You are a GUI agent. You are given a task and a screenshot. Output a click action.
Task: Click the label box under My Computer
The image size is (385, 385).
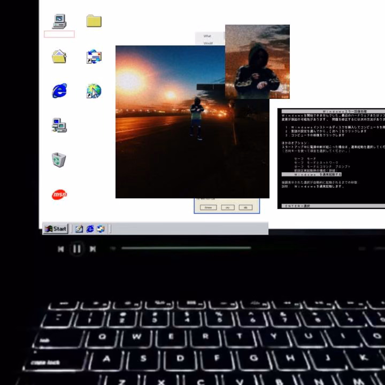(59, 34)
